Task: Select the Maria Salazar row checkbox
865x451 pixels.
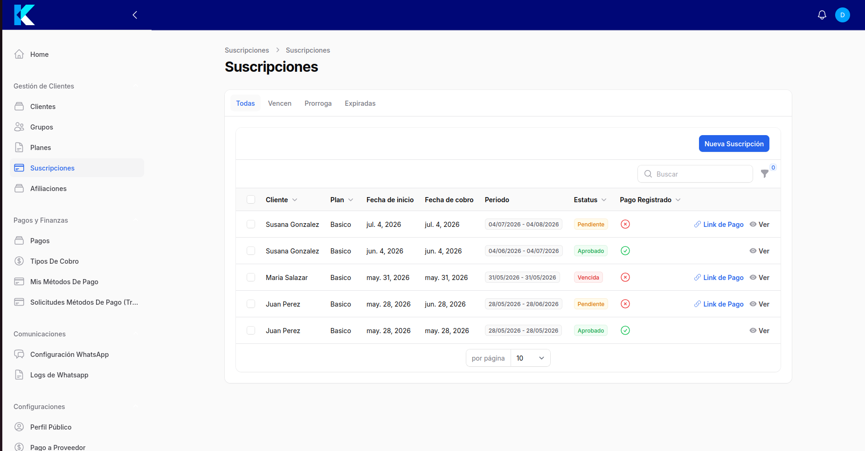Action: [251, 277]
